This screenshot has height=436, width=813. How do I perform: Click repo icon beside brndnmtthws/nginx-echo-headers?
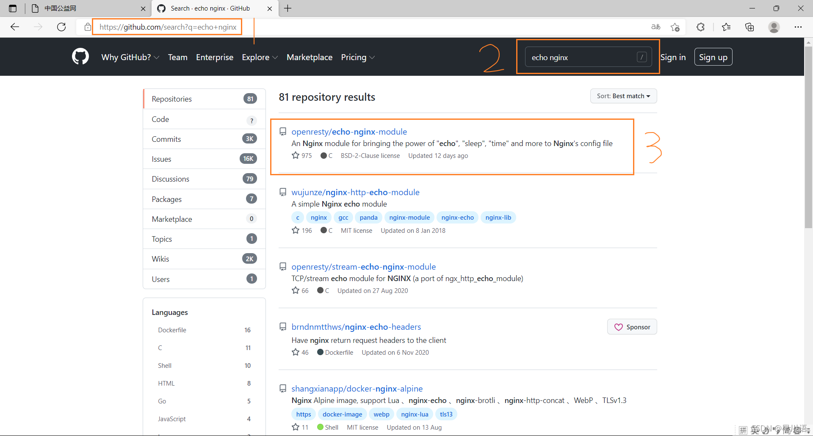[283, 327]
